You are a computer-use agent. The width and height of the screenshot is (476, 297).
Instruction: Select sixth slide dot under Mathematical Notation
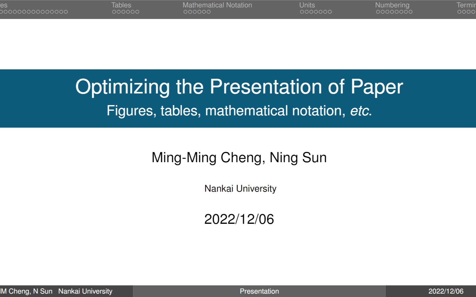[208, 12]
